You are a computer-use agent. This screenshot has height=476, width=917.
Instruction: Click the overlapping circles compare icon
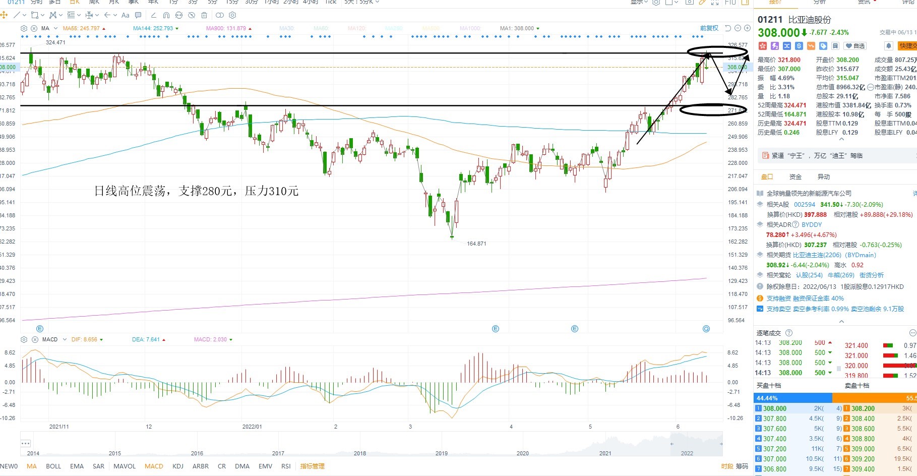tap(220, 15)
